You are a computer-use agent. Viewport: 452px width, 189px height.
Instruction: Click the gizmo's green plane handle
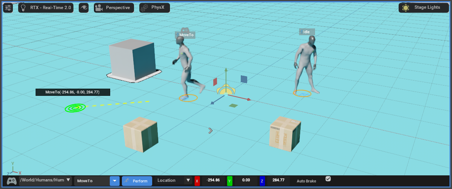234,106
